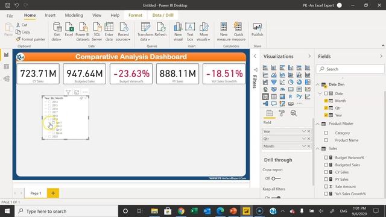Collapse the Fields pane

coord(381,56)
